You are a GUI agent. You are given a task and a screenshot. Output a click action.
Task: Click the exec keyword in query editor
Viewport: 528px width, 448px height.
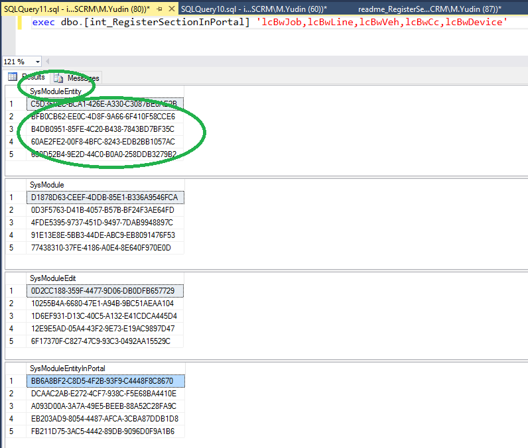pyautogui.click(x=43, y=22)
